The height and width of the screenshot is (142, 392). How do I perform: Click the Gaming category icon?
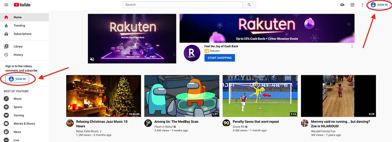click(x=6, y=115)
